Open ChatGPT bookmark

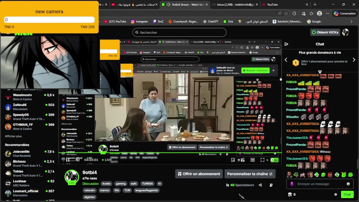pos(210,22)
